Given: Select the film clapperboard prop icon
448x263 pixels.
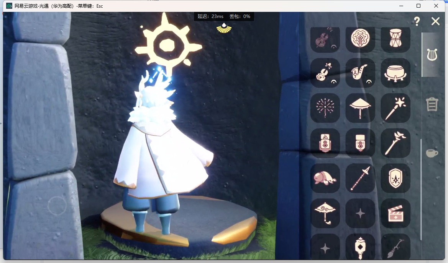Looking at the screenshot, I should (x=395, y=213).
